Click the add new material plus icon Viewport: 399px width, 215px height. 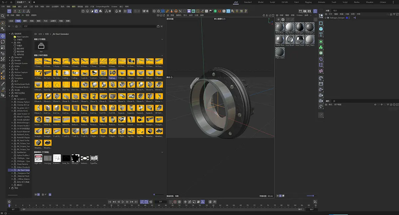click(278, 20)
